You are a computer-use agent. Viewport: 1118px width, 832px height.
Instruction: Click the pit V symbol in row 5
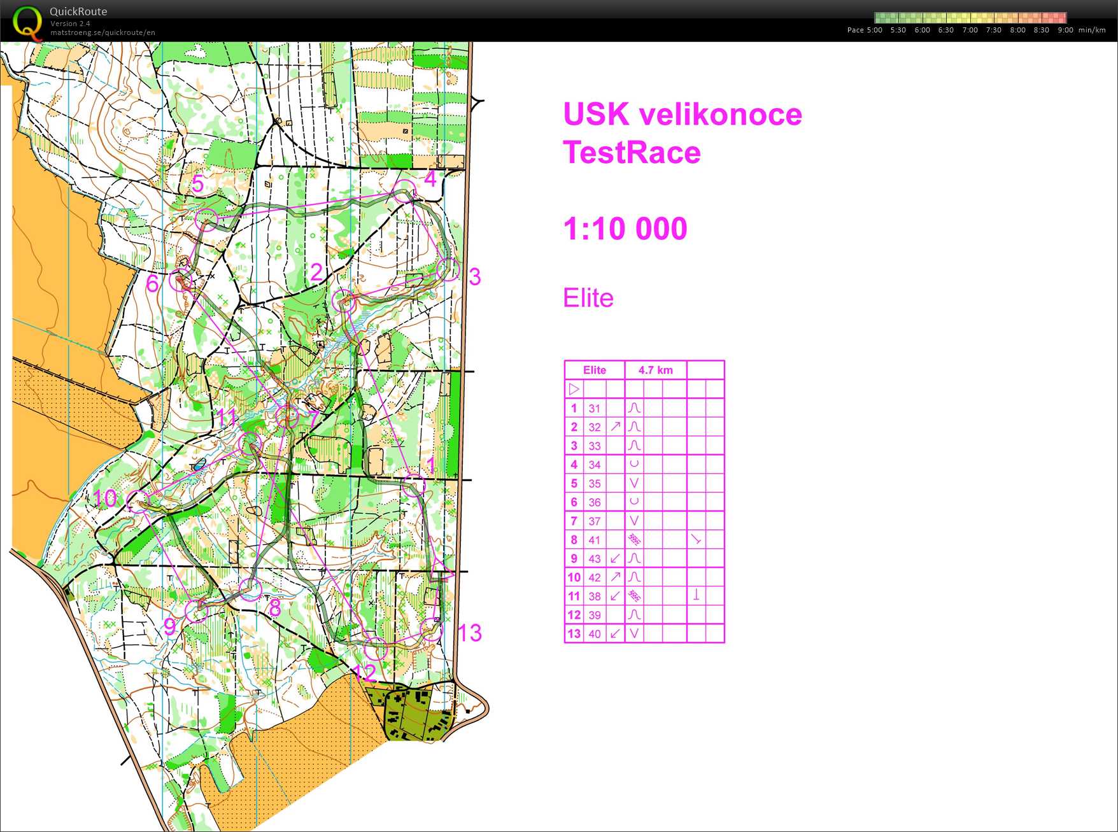tap(634, 483)
